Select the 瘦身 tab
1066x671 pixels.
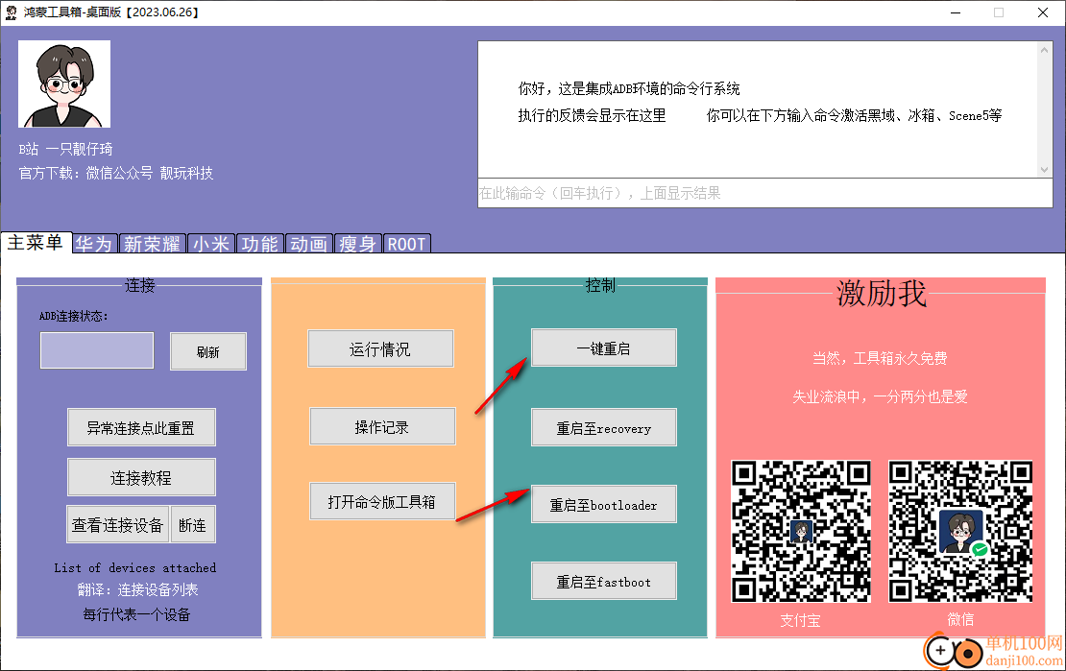point(358,244)
